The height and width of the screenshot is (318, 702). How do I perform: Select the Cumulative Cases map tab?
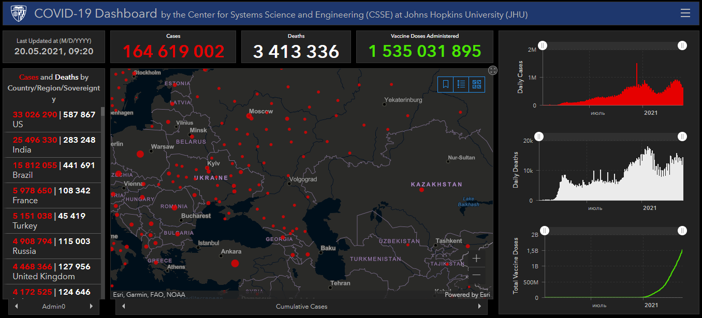301,307
